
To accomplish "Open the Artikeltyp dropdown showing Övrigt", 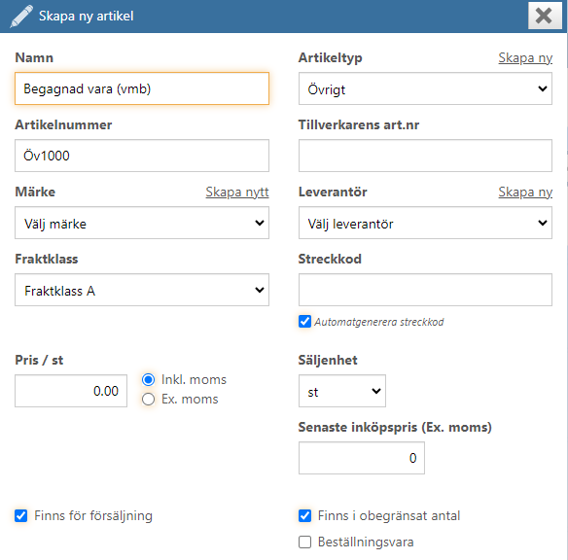I will point(425,88).
